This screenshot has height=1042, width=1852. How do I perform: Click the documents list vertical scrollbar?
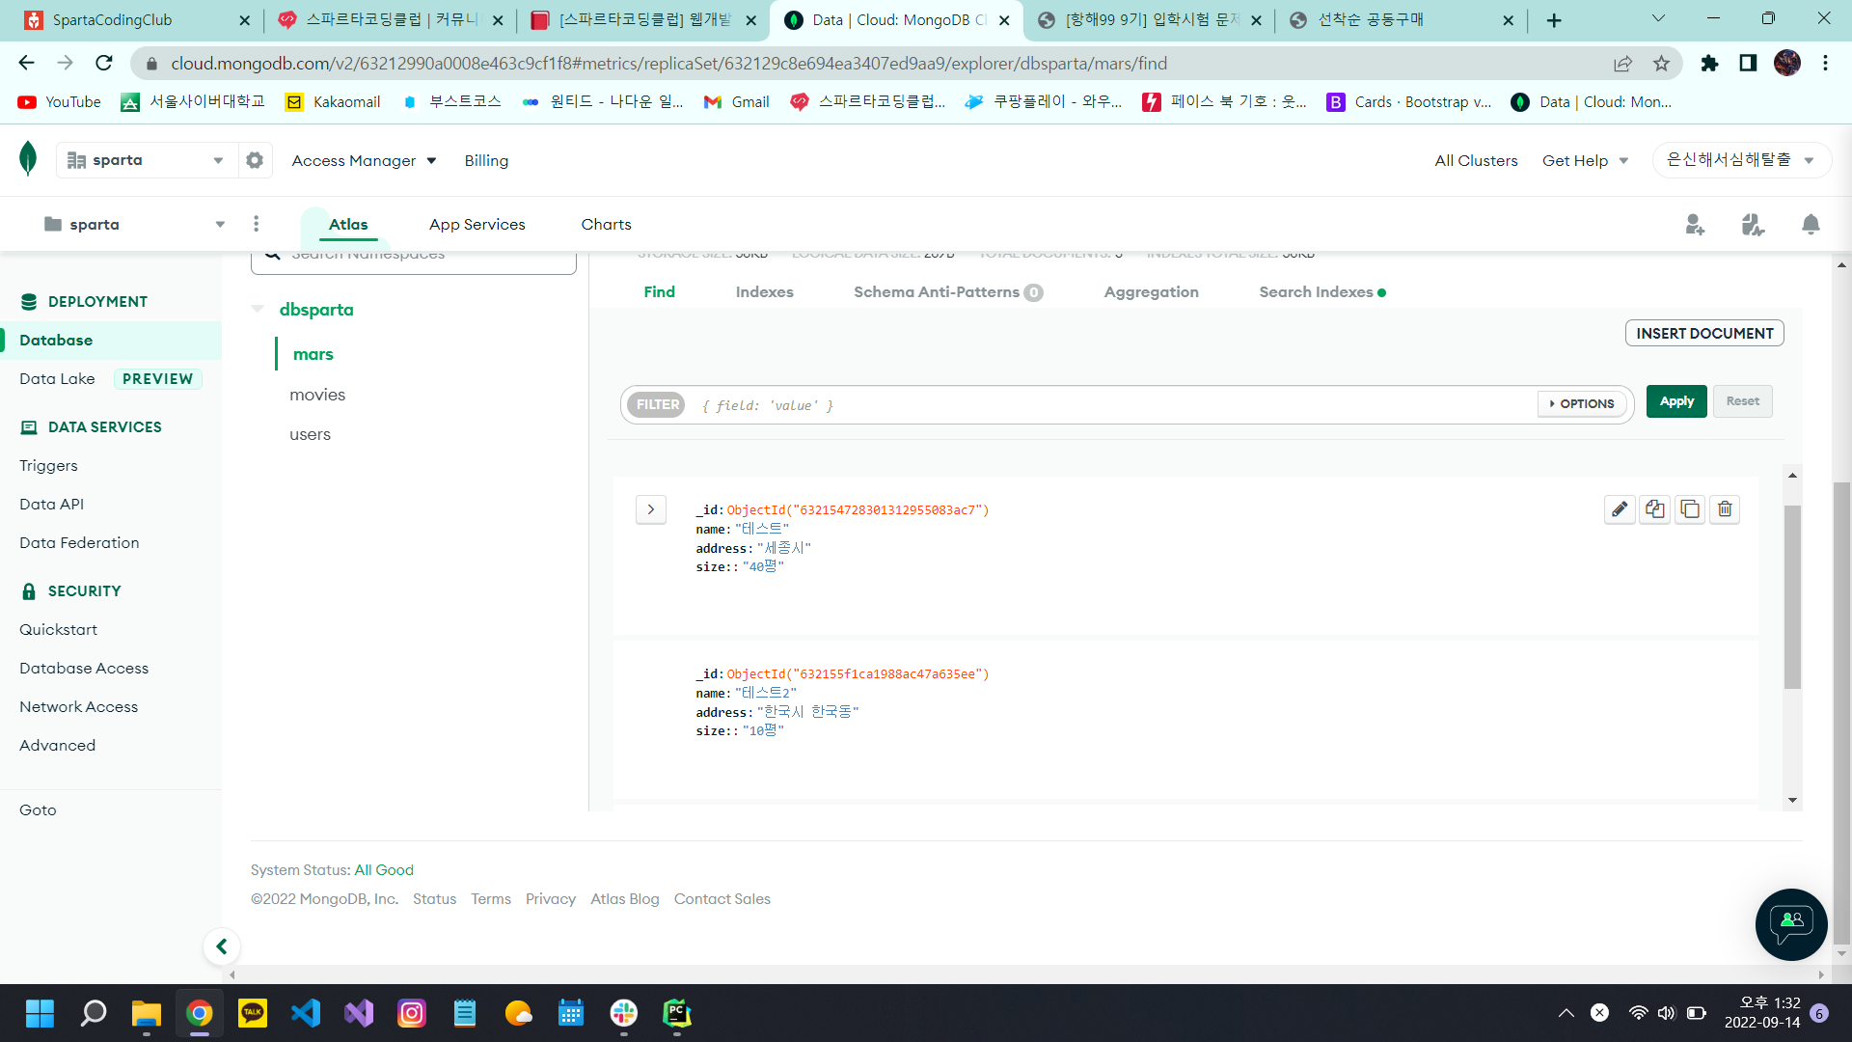point(1792,597)
